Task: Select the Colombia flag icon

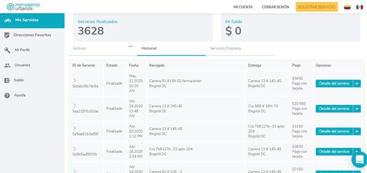Action: click(x=347, y=7)
